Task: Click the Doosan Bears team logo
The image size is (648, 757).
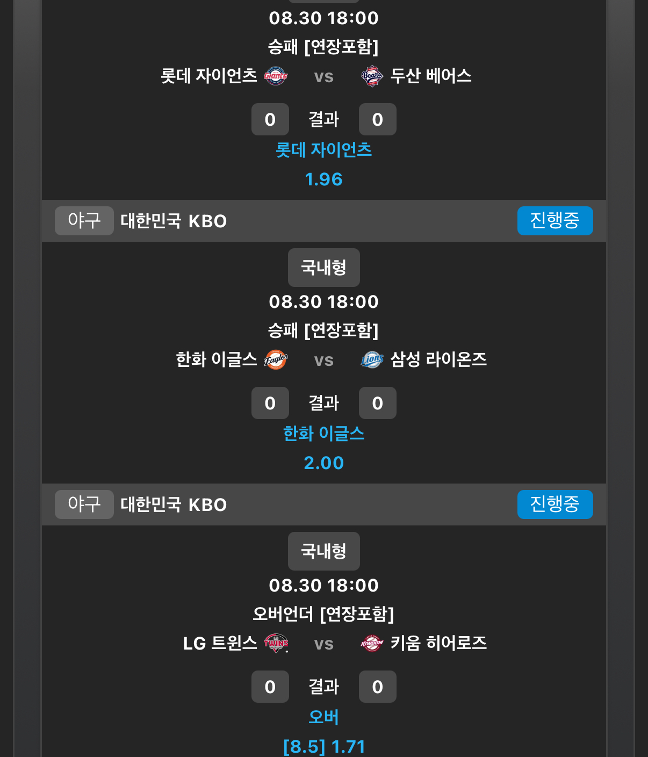Action: (372, 76)
